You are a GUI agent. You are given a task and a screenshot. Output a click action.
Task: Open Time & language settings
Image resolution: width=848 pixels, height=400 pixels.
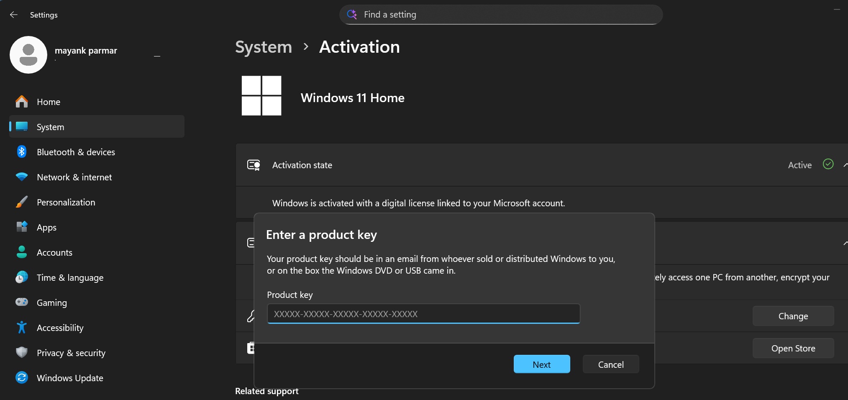coord(97,277)
